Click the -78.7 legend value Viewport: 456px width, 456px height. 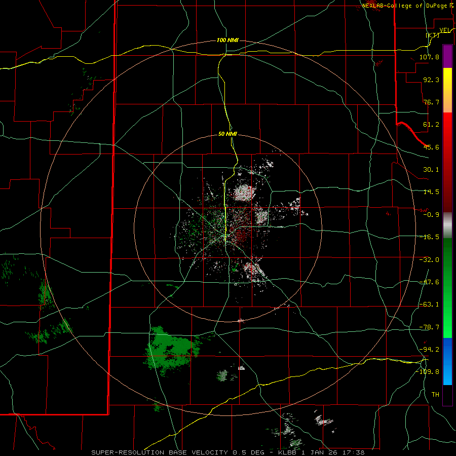[429, 327]
